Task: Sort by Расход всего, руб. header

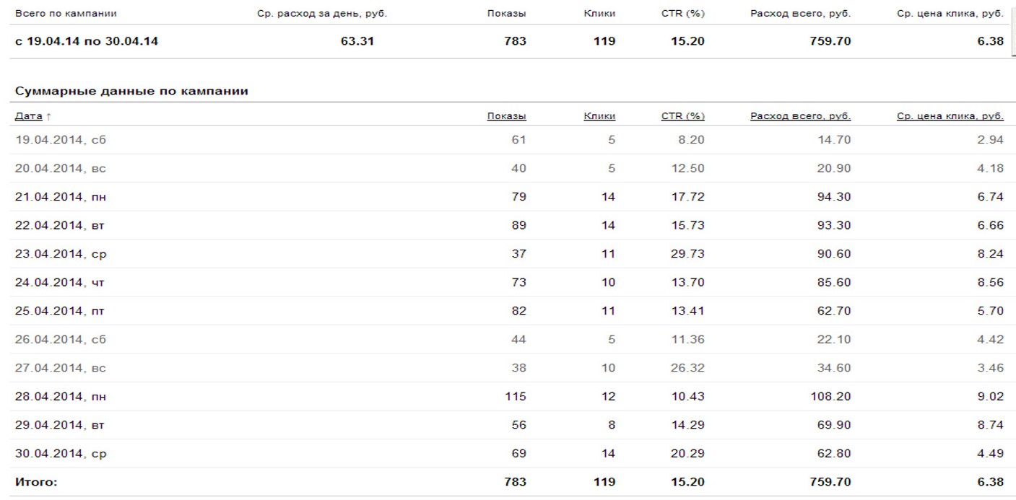Action: point(800,116)
